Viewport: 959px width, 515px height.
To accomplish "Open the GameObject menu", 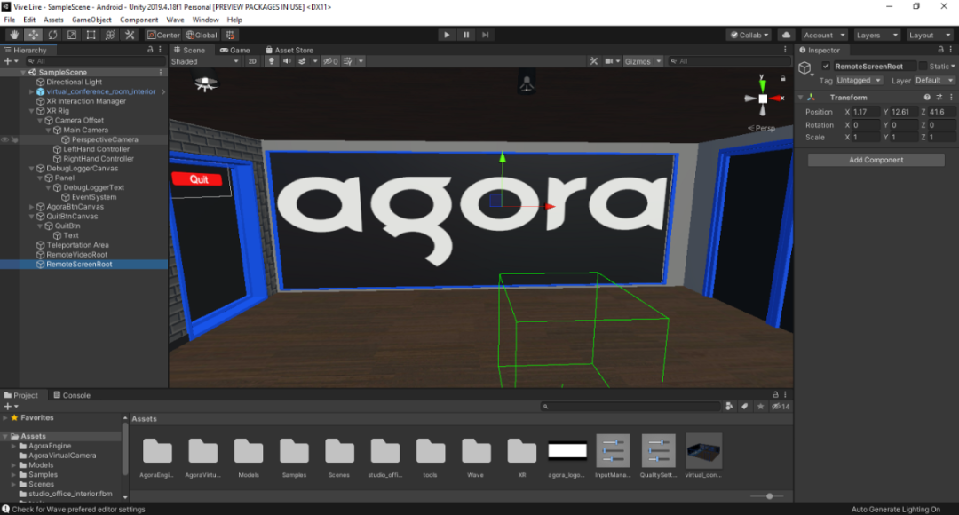I will point(91,20).
